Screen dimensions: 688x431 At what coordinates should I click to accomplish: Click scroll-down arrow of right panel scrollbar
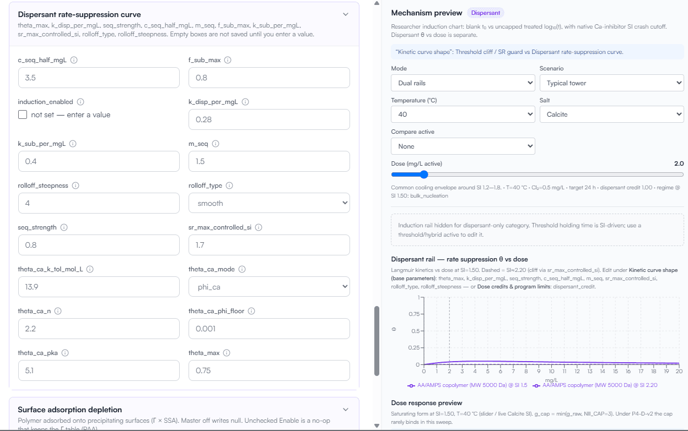[377, 425]
